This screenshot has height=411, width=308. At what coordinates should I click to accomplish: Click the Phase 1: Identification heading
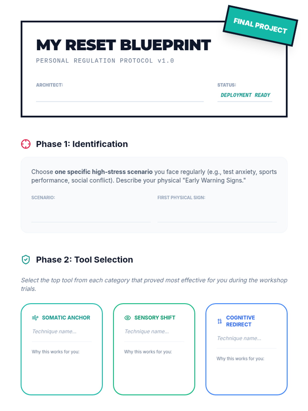tap(82, 144)
